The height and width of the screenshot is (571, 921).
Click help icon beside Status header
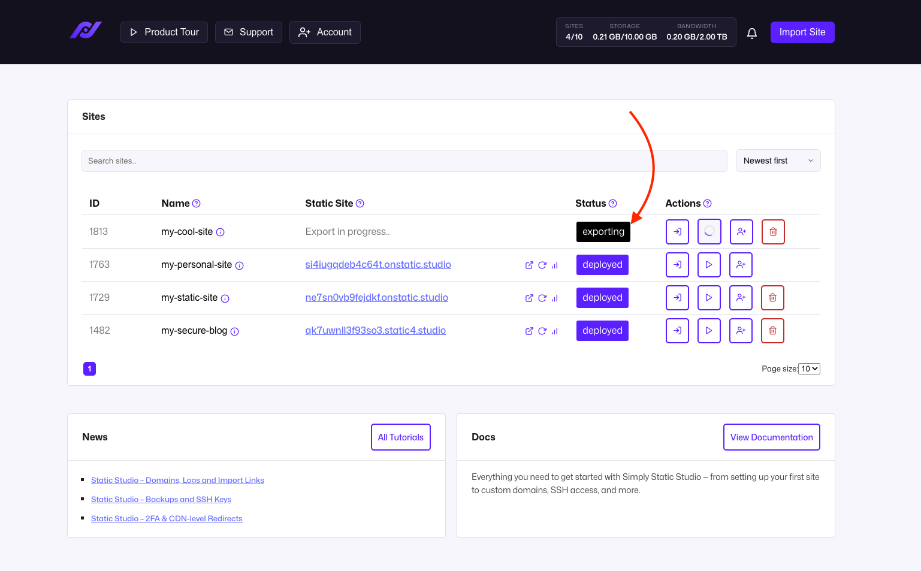613,204
